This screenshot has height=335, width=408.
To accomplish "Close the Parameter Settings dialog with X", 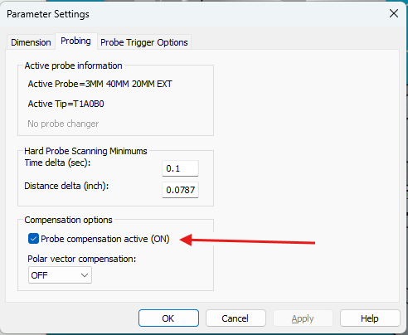I will click(394, 13).
